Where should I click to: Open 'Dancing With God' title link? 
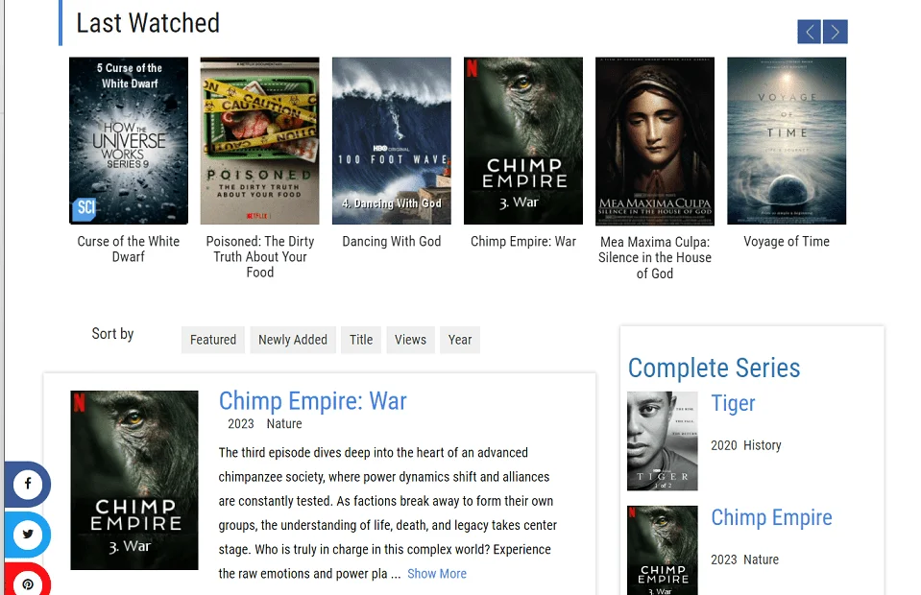pos(392,241)
